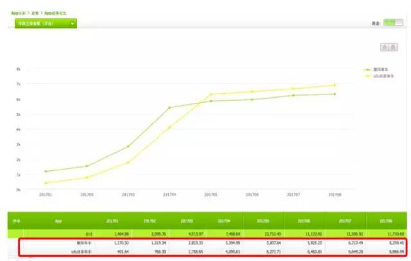Click the right chart tool icon

click(393, 47)
